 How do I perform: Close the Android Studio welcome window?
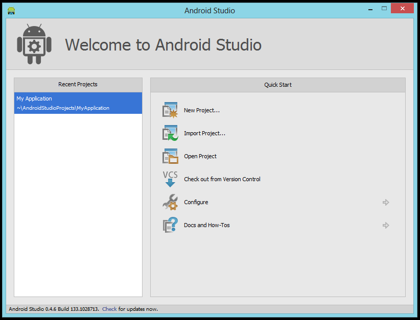402,9
